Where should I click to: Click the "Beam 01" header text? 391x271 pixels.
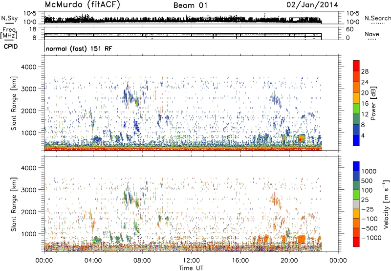(190, 5)
